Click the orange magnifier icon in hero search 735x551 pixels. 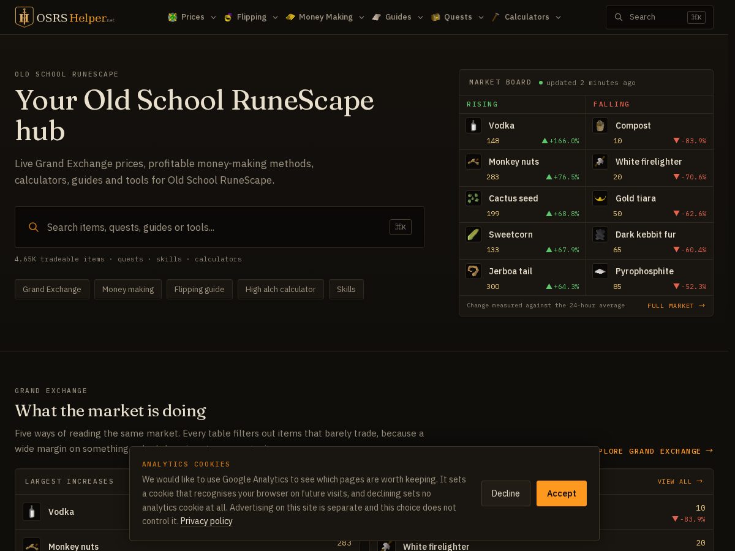point(34,227)
